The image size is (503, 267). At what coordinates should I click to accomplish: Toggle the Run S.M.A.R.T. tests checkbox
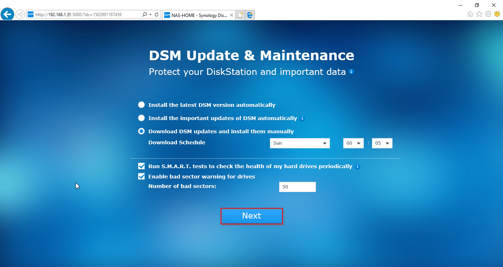[141, 166]
